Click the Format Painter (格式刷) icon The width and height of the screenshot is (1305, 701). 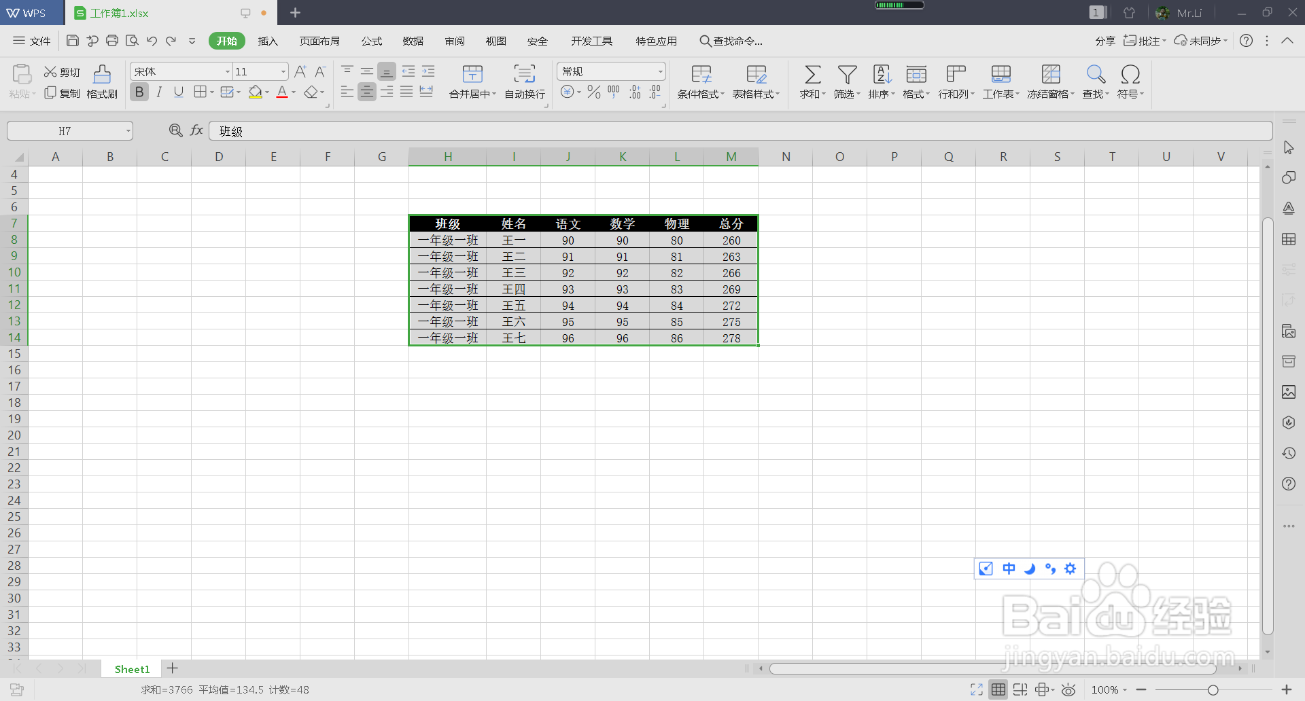(x=102, y=74)
